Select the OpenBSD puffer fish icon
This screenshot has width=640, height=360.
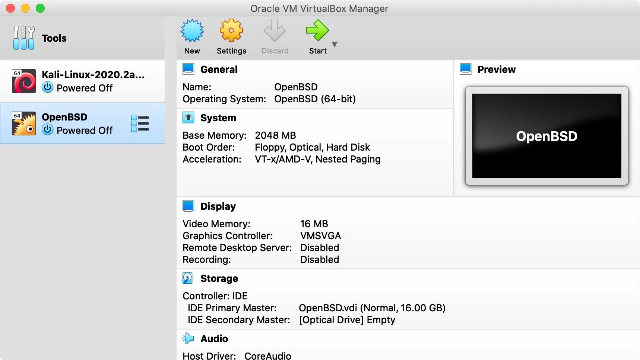(24, 123)
